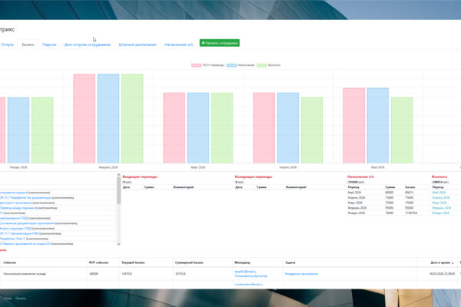Viewport: 461px width, 307px height.
Task: Select the Май row in Начисления з/п
Action: [387, 193]
